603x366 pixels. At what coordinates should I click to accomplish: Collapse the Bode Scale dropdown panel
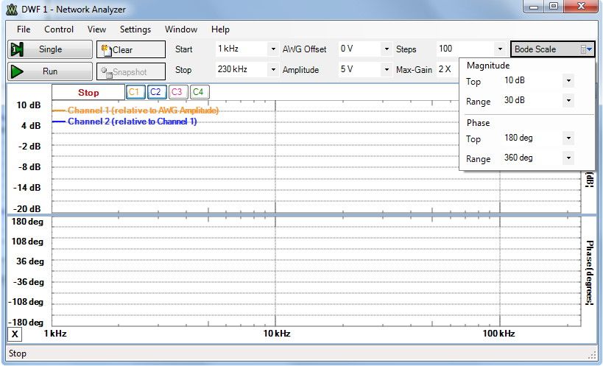(x=553, y=49)
